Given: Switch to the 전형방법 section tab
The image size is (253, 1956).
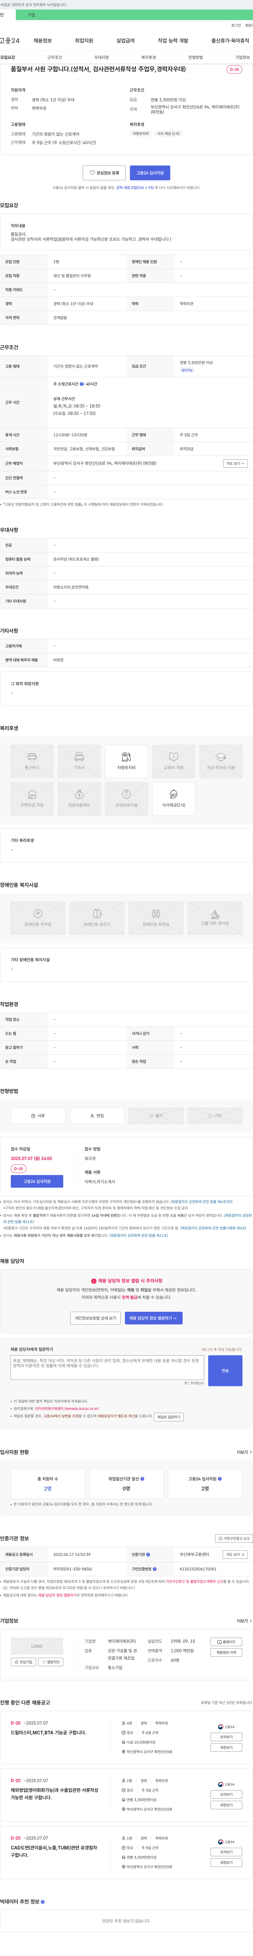Looking at the screenshot, I should [x=196, y=57].
